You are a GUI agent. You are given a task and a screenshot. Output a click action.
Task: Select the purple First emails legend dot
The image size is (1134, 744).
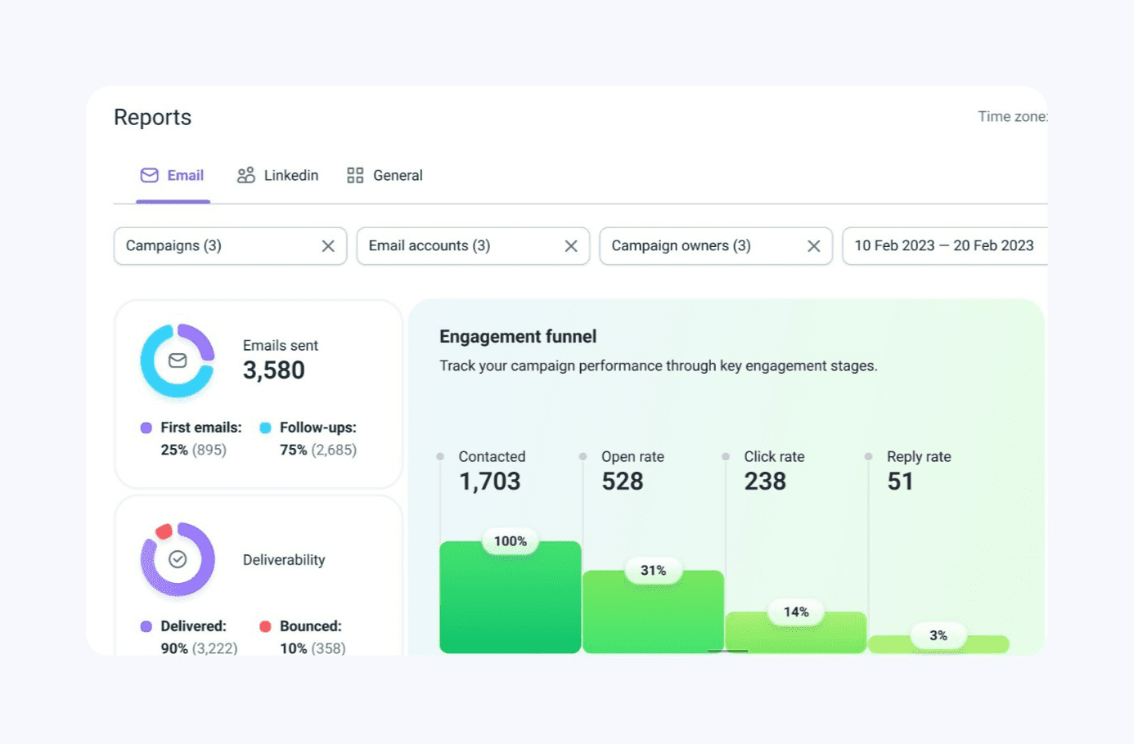click(146, 428)
